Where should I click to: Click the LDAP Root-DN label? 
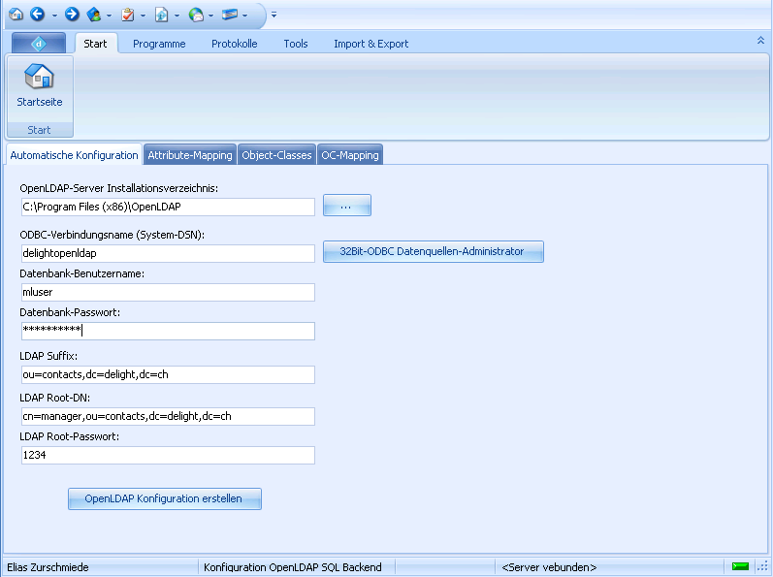(x=55, y=398)
